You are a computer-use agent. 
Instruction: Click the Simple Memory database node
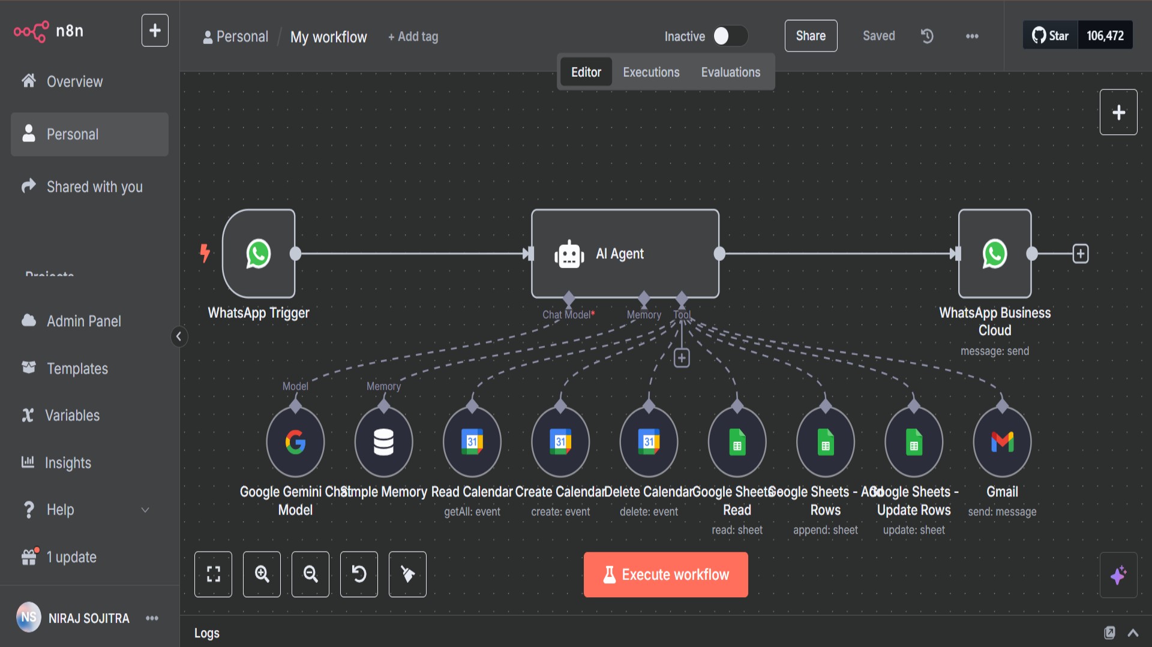(x=383, y=443)
